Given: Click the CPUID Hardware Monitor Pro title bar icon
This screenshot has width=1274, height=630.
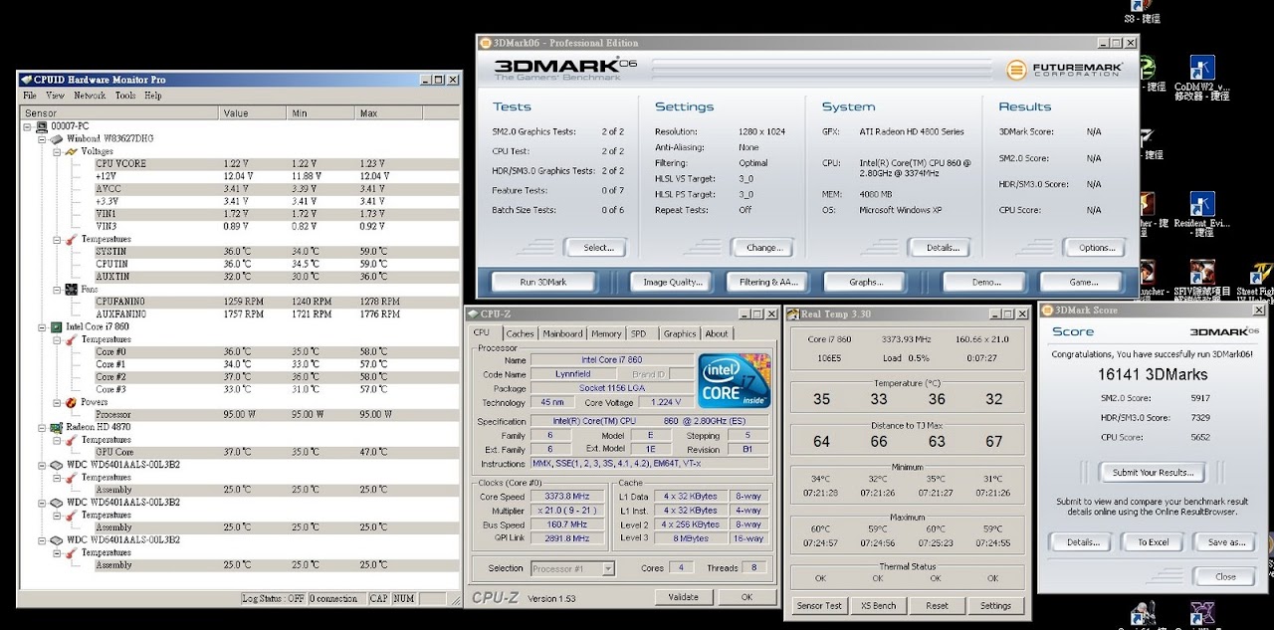Looking at the screenshot, I should (26, 80).
